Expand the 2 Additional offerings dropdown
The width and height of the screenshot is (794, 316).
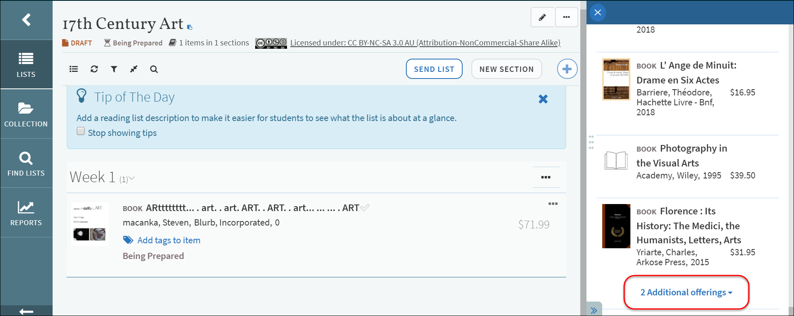pyautogui.click(x=686, y=292)
